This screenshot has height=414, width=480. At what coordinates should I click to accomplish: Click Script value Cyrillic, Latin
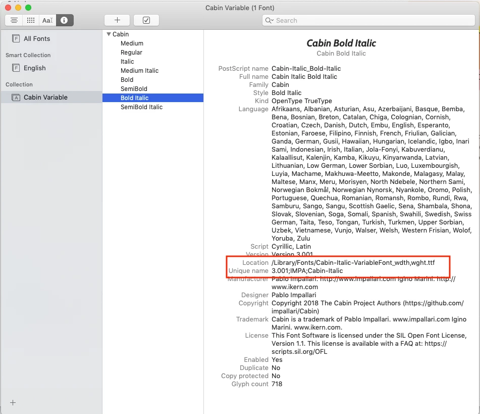[x=291, y=247]
